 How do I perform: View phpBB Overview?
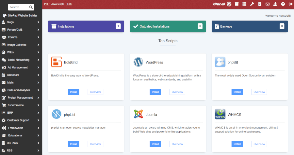(259, 92)
